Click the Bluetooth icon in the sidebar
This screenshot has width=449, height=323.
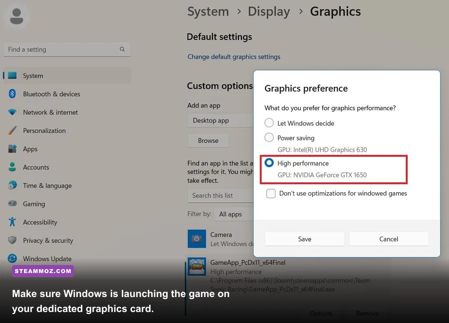[x=12, y=94]
